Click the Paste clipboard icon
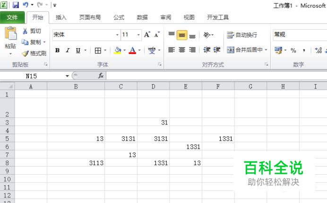The height and width of the screenshot is (203, 327). pyautogui.click(x=11, y=34)
